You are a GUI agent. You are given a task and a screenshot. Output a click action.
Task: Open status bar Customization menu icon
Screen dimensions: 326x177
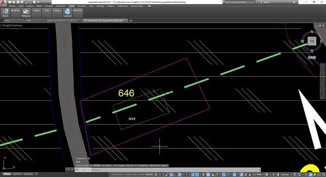(x=324, y=174)
